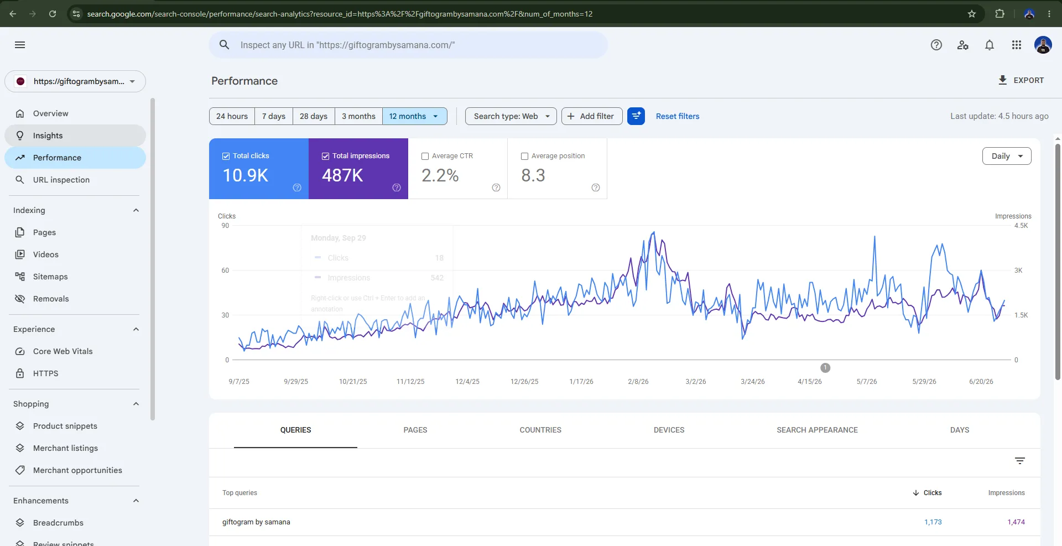1062x546 pixels.
Task: Select the 3 months range
Action: (x=358, y=116)
